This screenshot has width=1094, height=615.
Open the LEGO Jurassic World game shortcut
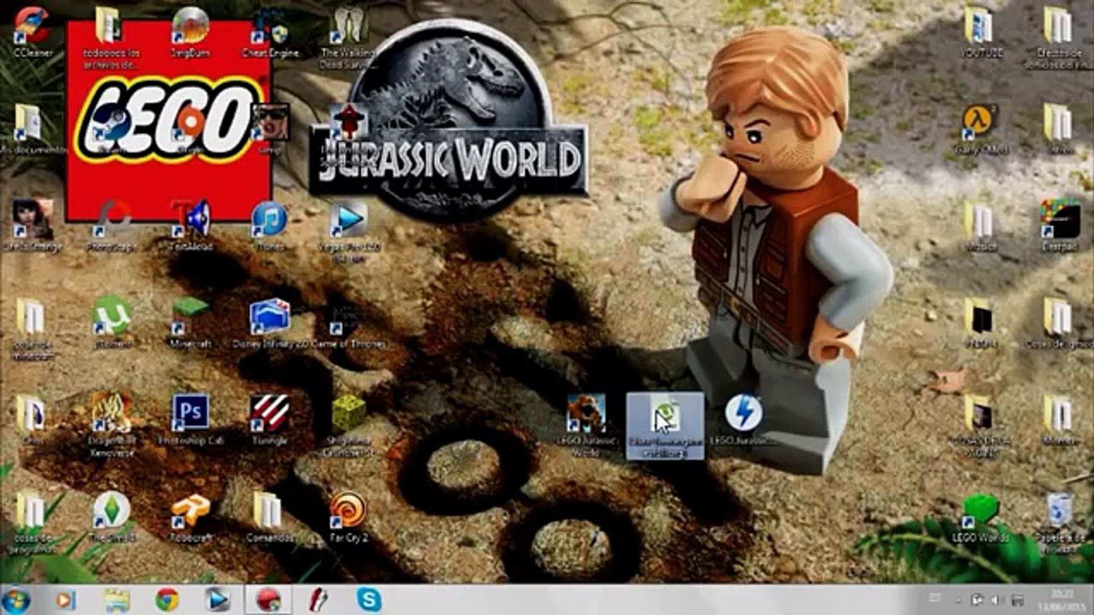click(586, 424)
